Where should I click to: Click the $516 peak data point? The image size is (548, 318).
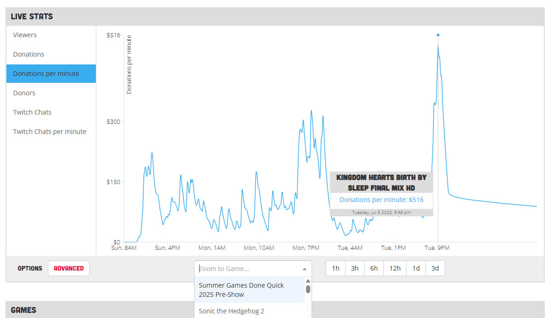438,35
